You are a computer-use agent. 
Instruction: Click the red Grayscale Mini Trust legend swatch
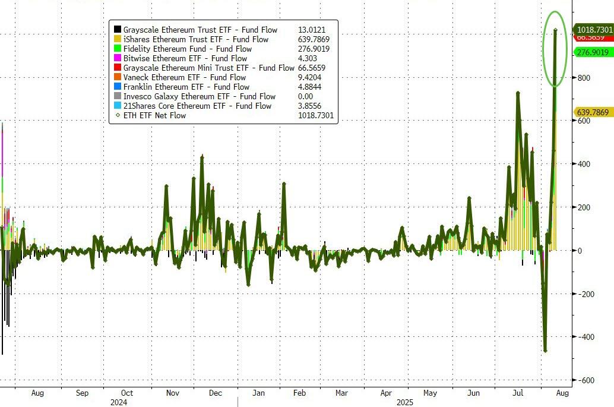(118, 67)
